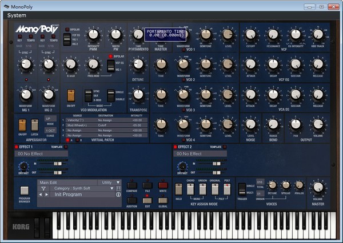Expand the Utility dropdown

109,183
